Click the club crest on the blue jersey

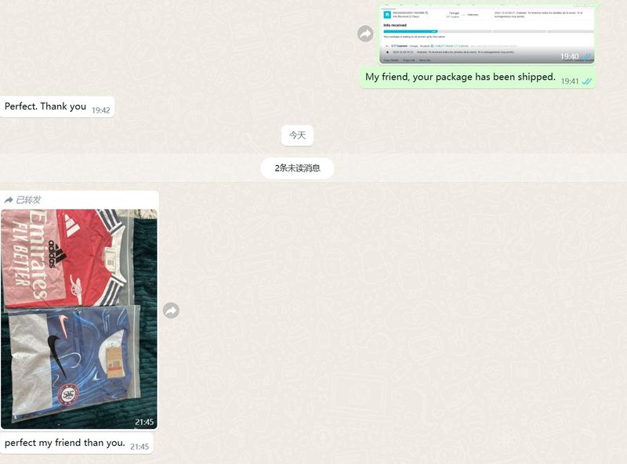click(68, 394)
